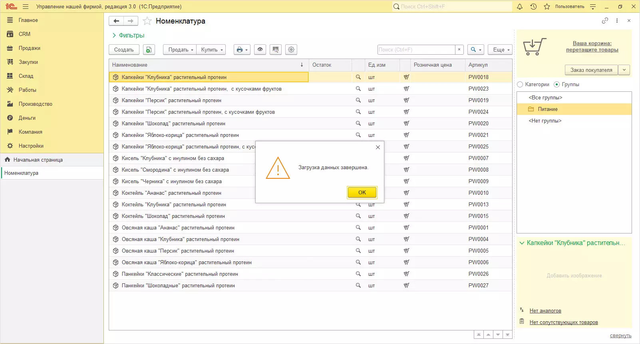Image resolution: width=640 pixels, height=344 pixels.
Task: Click the list search input field
Action: (x=416, y=49)
